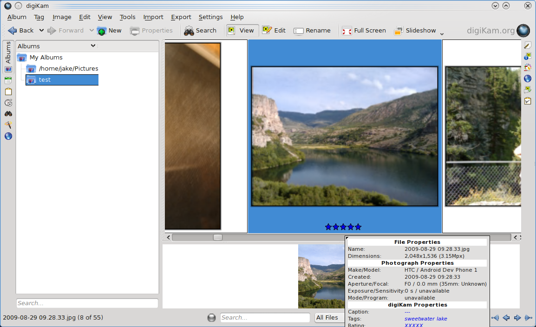
Task: Expand the Forward history dropdown arrow
Action: (x=92, y=30)
